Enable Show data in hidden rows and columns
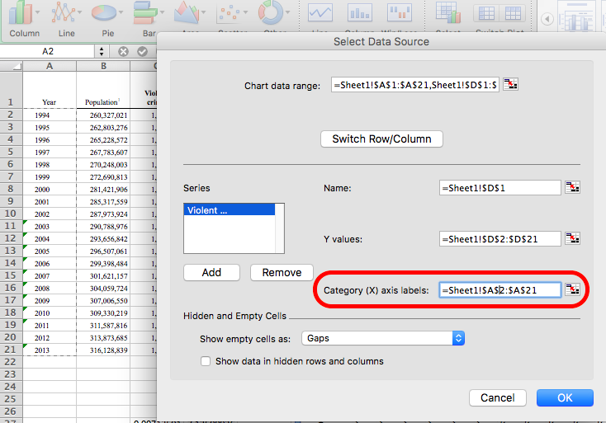Image resolution: width=606 pixels, height=423 pixels. click(x=206, y=361)
